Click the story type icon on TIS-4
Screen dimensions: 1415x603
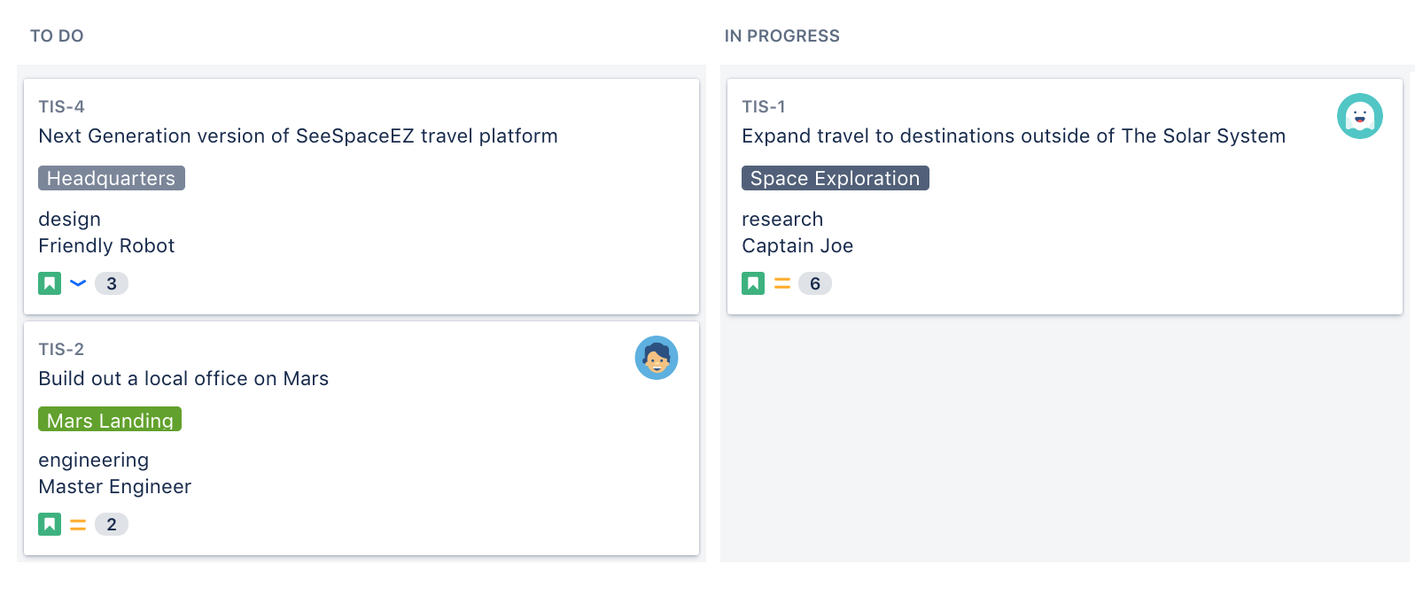pyautogui.click(x=50, y=283)
